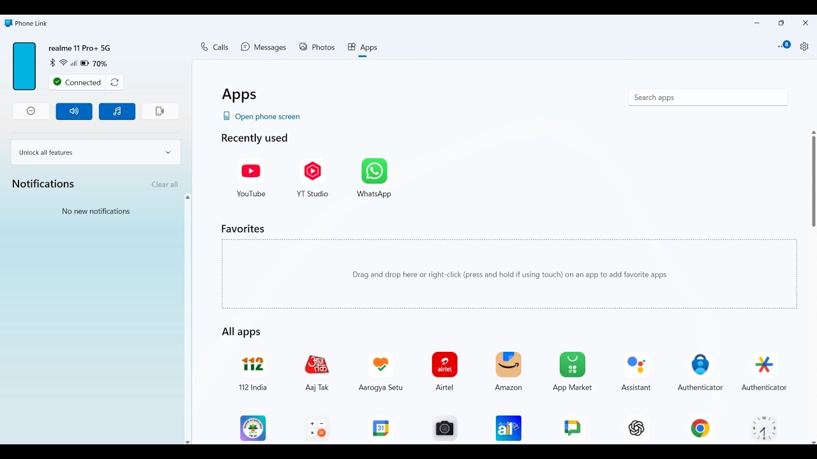Clear all notifications
This screenshot has width=817, height=459.
165,184
